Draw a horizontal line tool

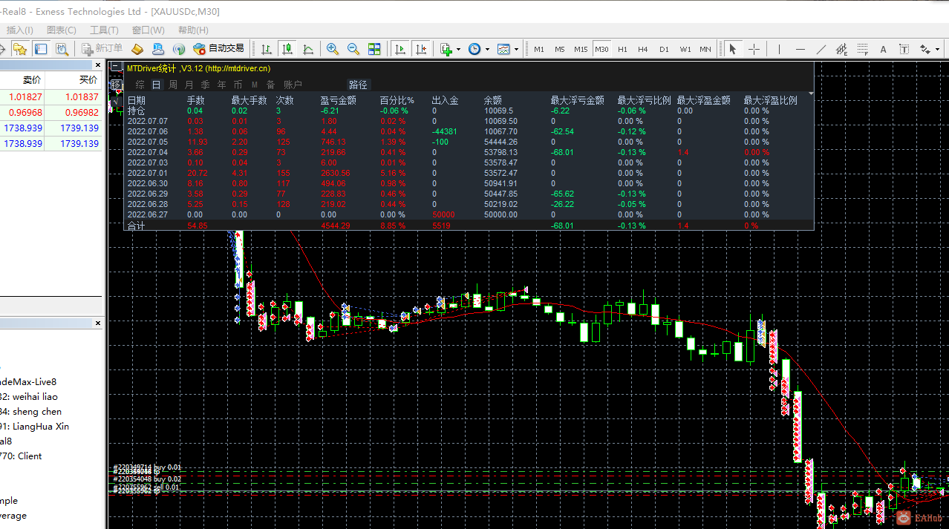[x=800, y=49]
